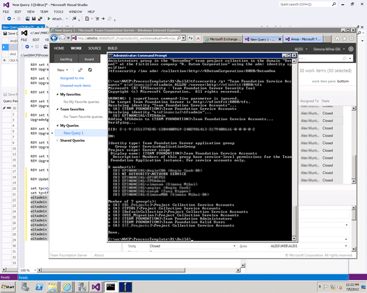The height and width of the screenshot is (293, 367).
Task: Click the Save All icon in Visual Studio toolbar
Action: point(40,19)
